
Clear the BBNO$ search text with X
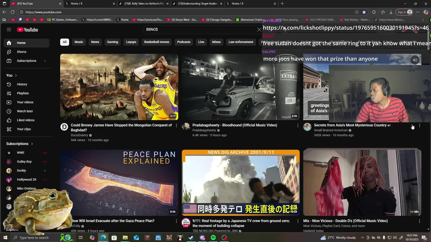pyautogui.click(x=259, y=30)
